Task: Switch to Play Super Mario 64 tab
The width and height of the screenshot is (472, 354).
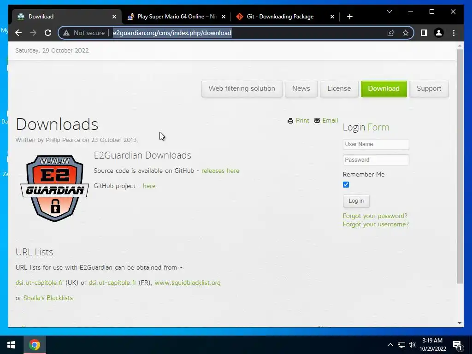Action: (176, 17)
